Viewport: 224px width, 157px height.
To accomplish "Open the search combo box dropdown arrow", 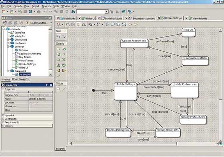I will tap(106, 12).
